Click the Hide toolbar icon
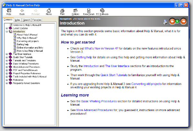This screenshot has height=131, width=193. click(x=9, y=12)
